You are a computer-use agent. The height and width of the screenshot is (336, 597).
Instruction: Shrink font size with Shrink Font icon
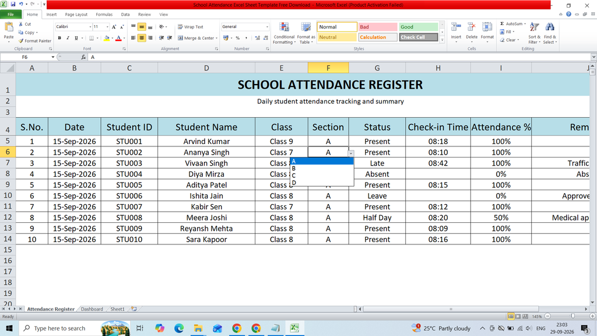(122, 27)
